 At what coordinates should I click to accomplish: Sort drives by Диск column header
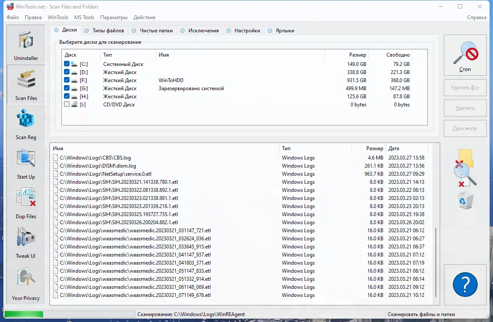point(81,55)
